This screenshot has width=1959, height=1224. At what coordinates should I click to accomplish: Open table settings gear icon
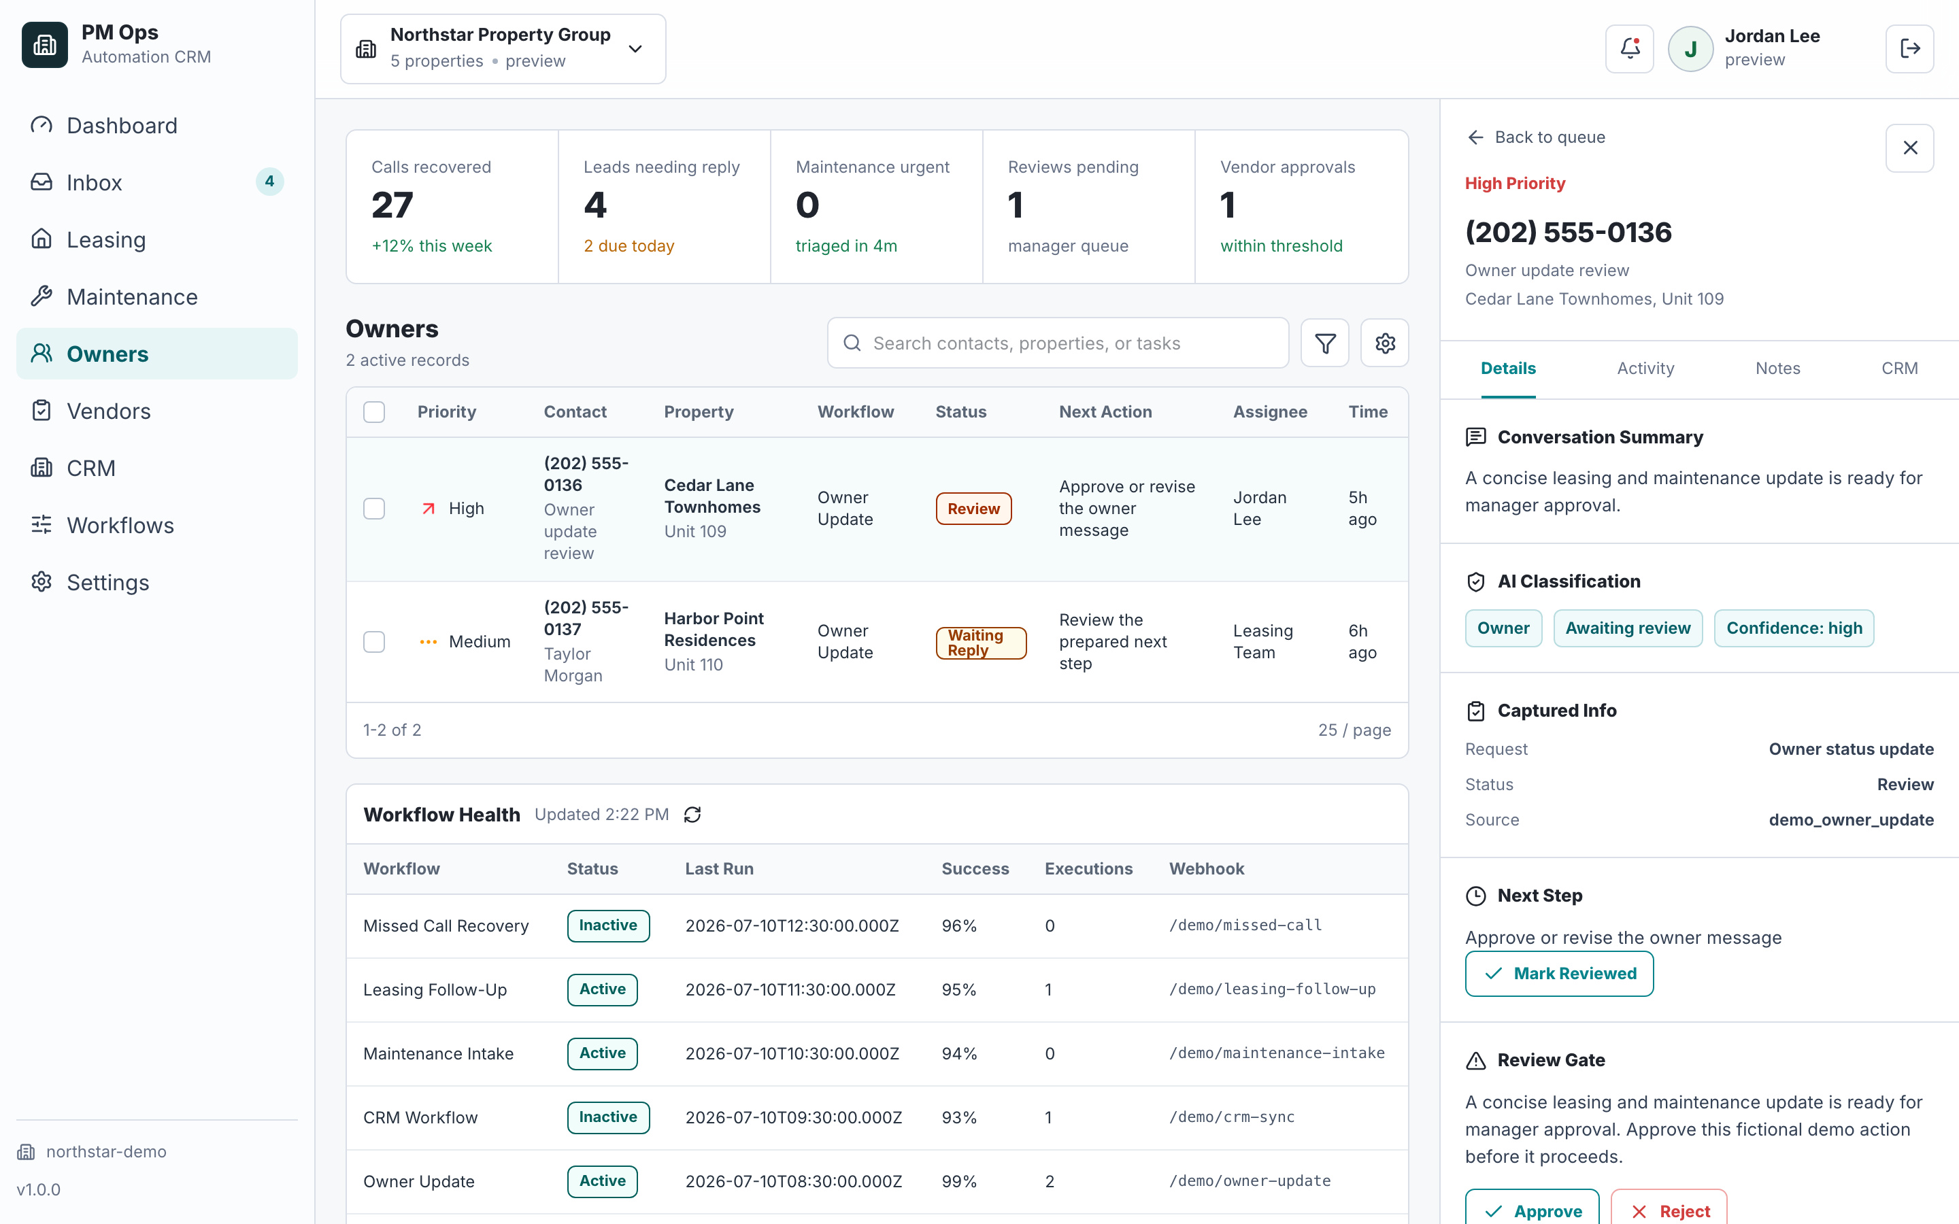click(x=1384, y=343)
